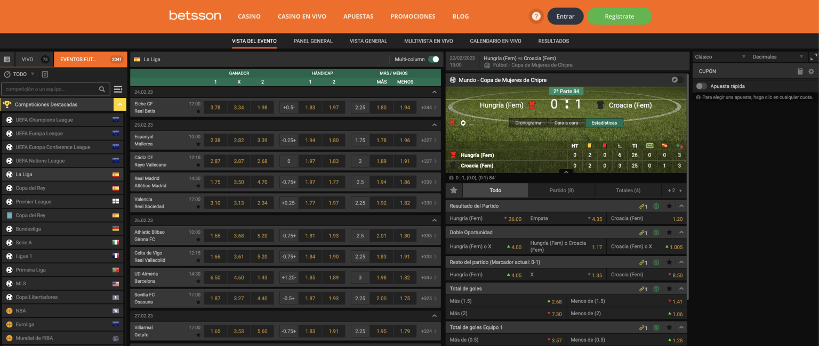Favorite the UD Almería vs Barcelona star
This screenshot has height=346, width=819.
tap(198, 281)
